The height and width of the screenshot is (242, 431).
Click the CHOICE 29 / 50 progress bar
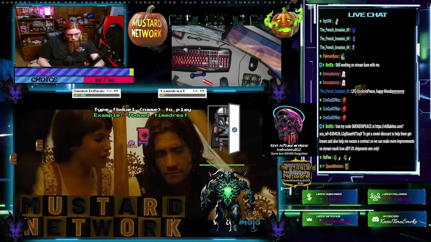point(74,80)
